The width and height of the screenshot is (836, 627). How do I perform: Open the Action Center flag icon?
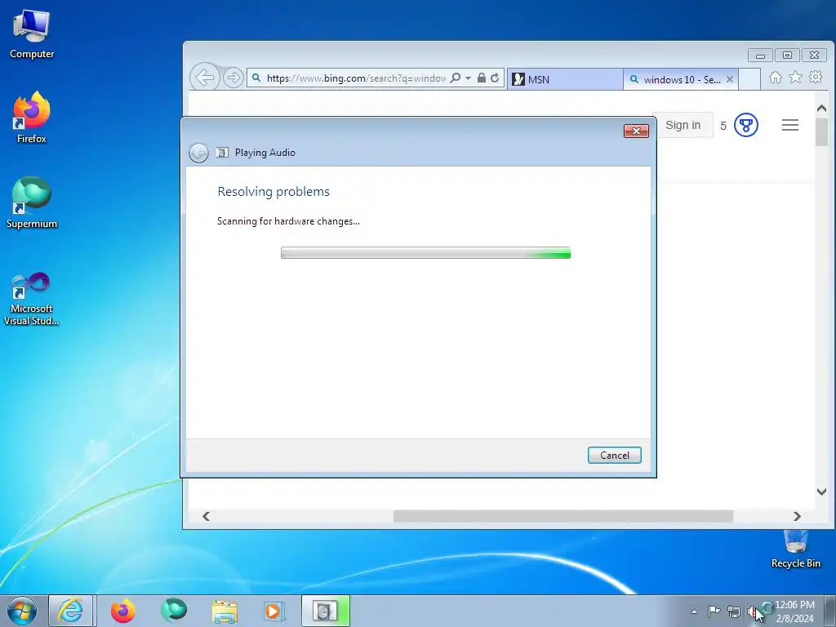tap(714, 611)
